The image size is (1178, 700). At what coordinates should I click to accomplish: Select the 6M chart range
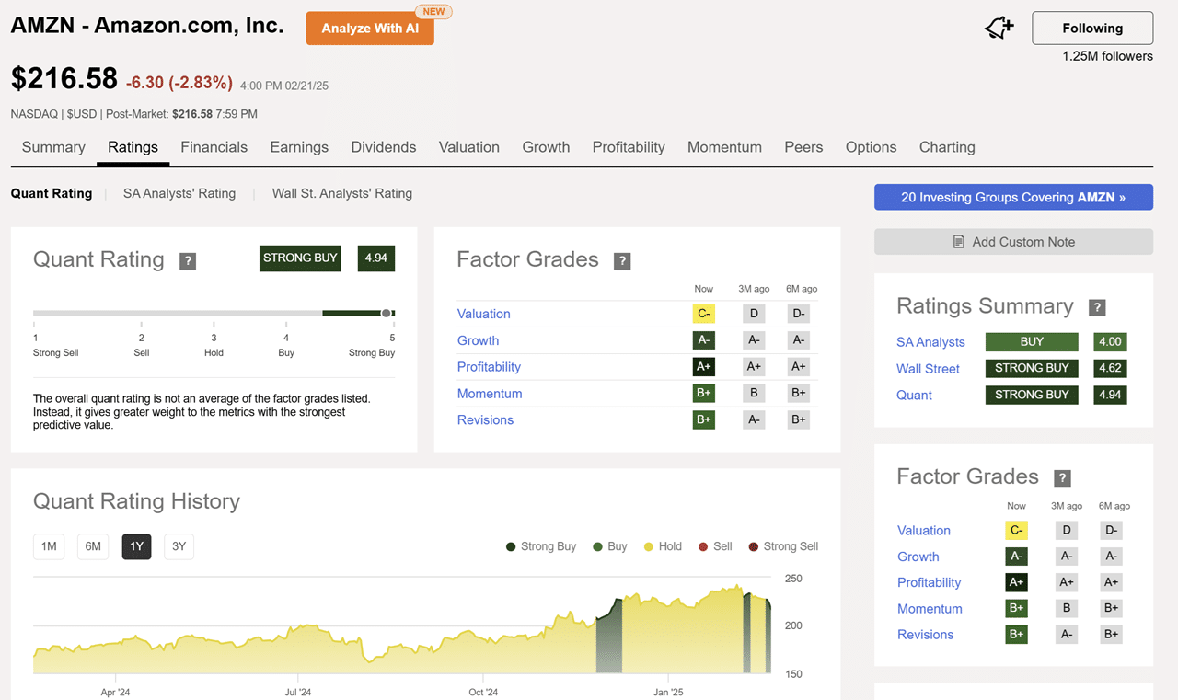point(93,546)
